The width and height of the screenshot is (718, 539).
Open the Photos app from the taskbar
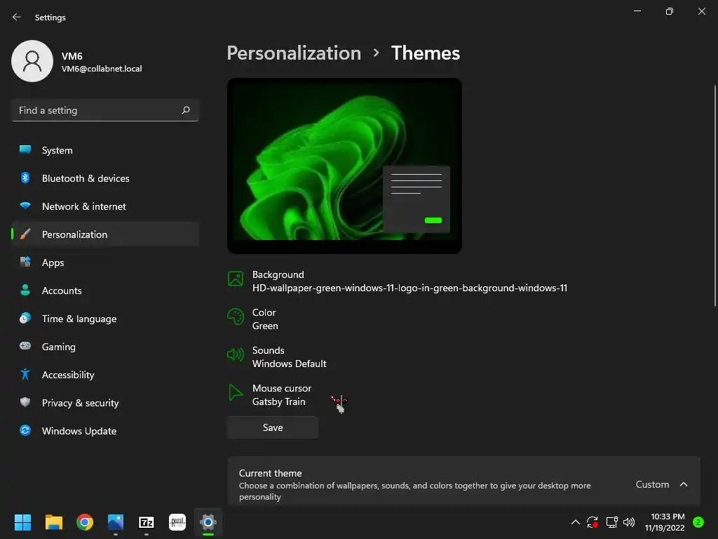point(116,522)
